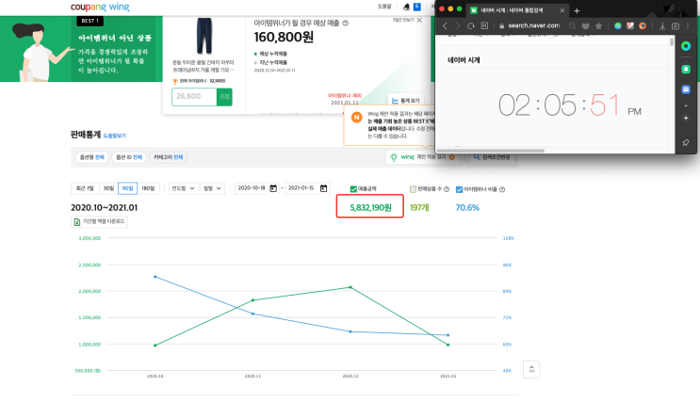The width and height of the screenshot is (700, 403).
Task: Click 기간별 엑셀 다운로드 button
Action: tap(99, 221)
